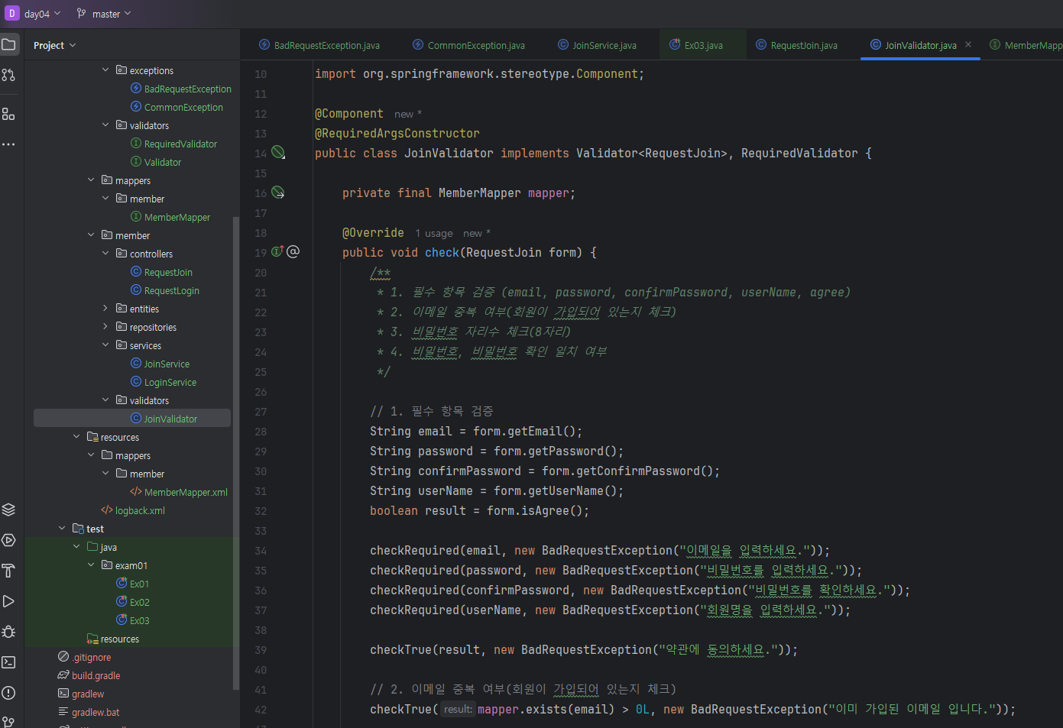Collapse the exam01 folder
Viewport: 1063px width, 728px height.
coord(91,565)
